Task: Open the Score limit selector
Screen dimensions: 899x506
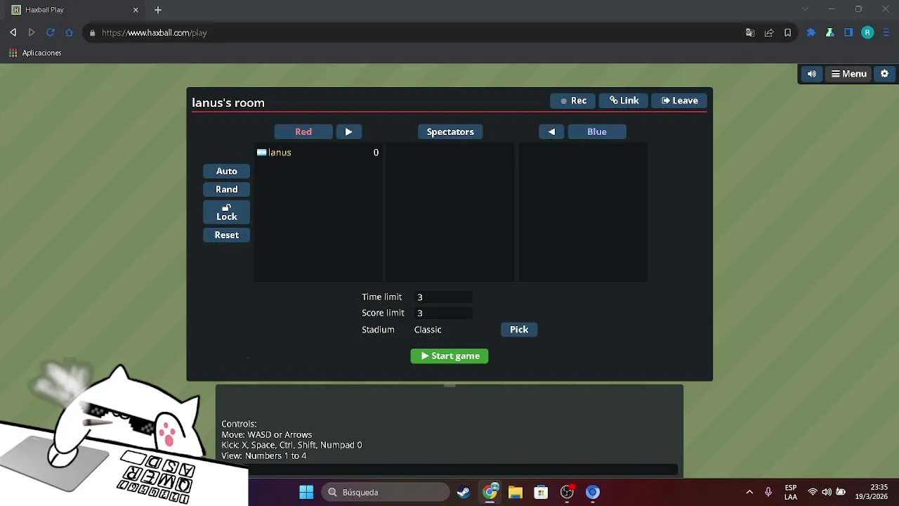Action: [x=443, y=313]
